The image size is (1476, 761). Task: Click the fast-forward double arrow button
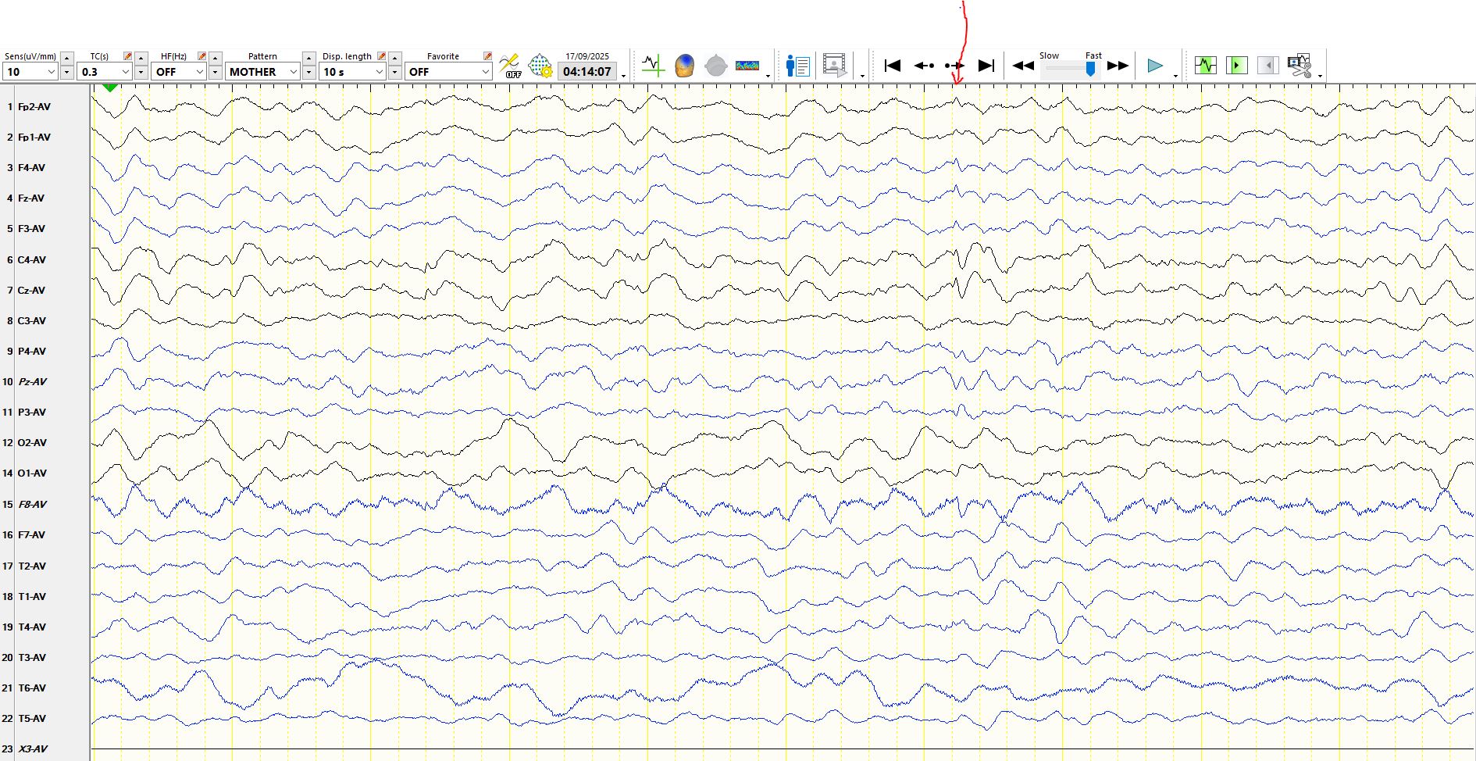1118,66
